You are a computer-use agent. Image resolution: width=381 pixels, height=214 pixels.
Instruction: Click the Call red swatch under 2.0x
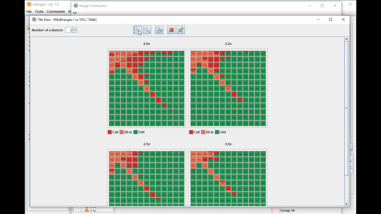tap(110, 132)
